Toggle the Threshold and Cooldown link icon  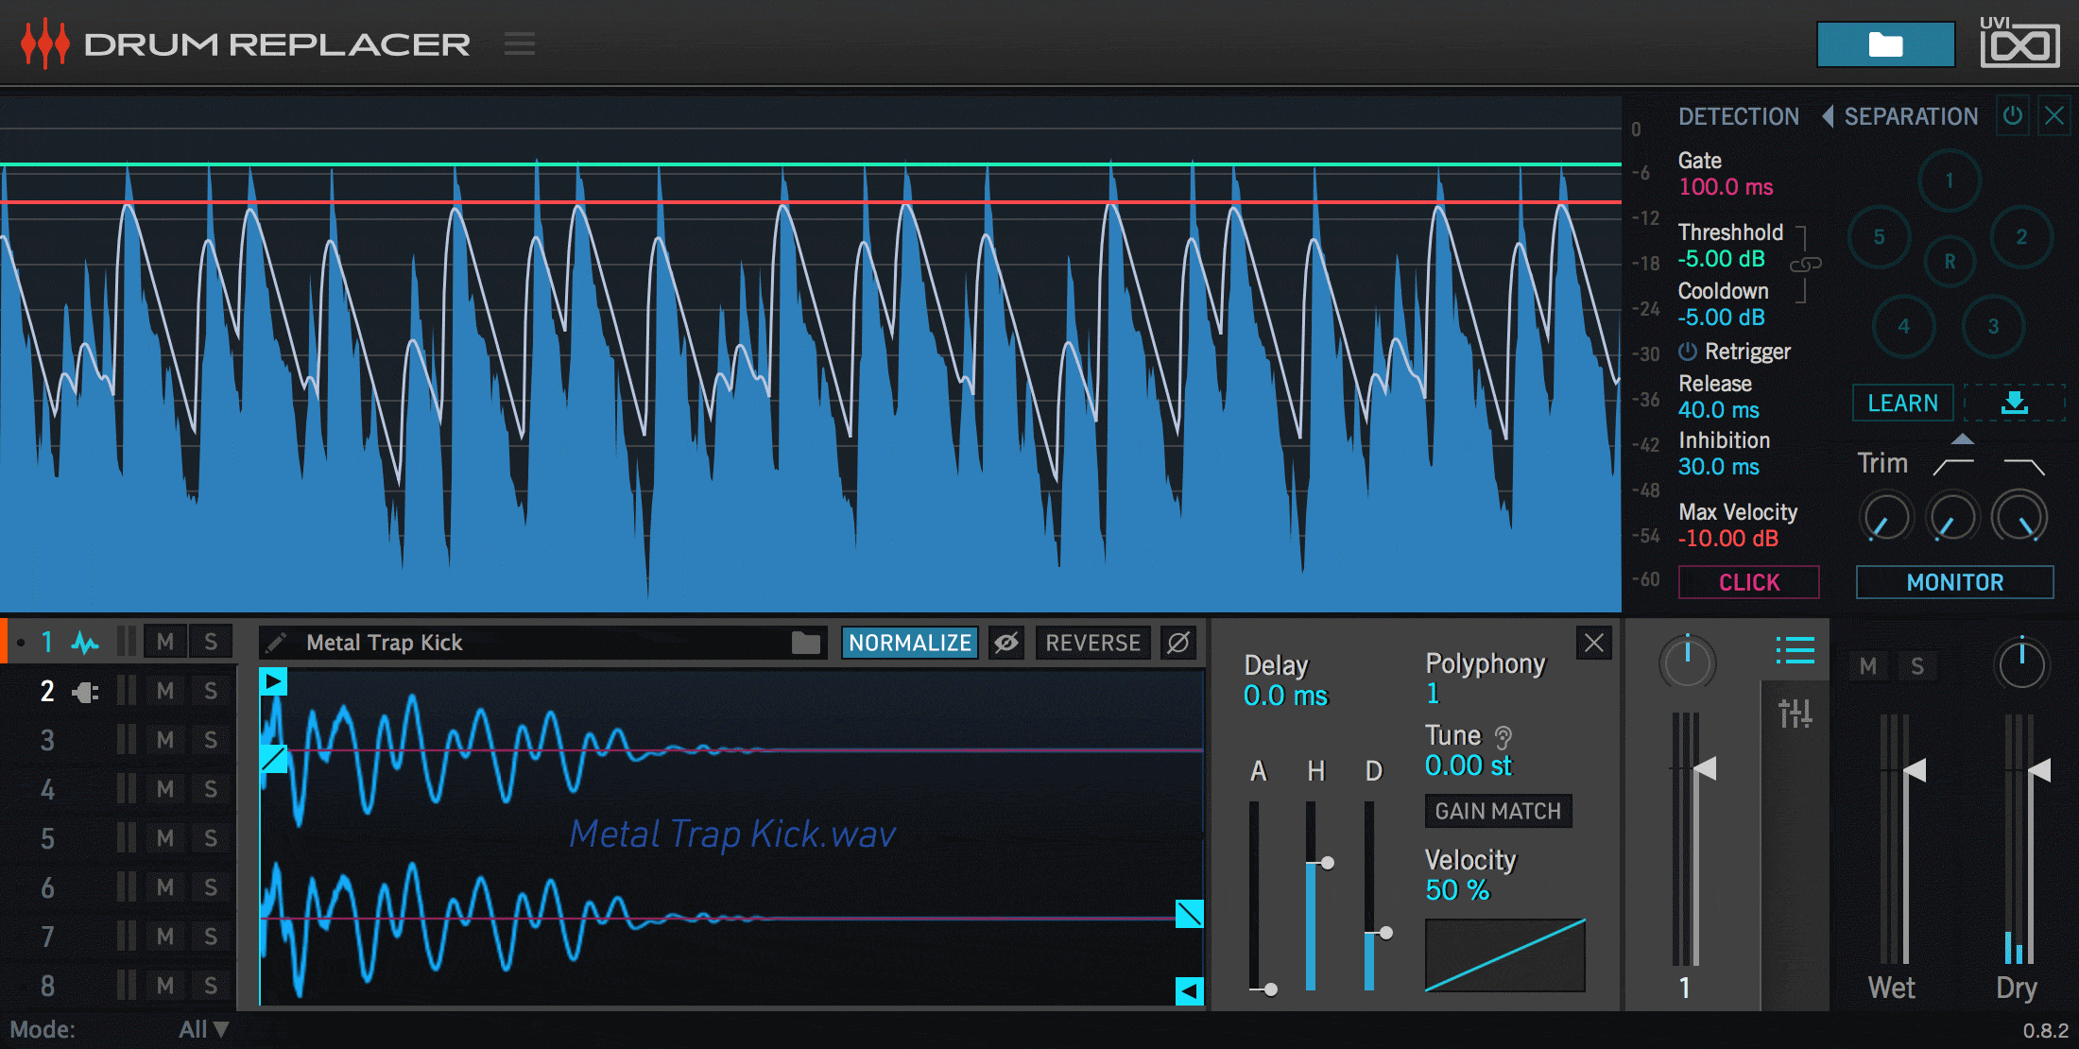coord(1805,265)
